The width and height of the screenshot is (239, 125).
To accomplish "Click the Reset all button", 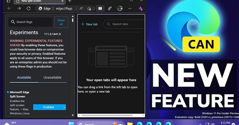I will (x=61, y=22).
